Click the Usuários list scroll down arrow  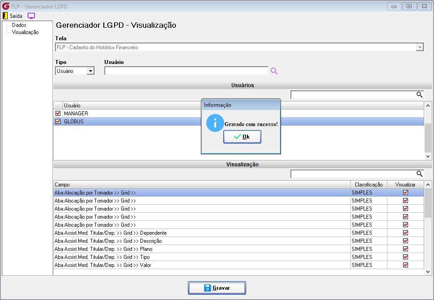(428, 156)
